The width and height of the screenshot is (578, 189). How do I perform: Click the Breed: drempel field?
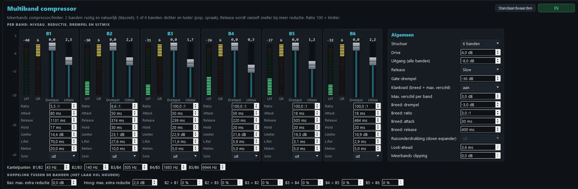coord(481,104)
